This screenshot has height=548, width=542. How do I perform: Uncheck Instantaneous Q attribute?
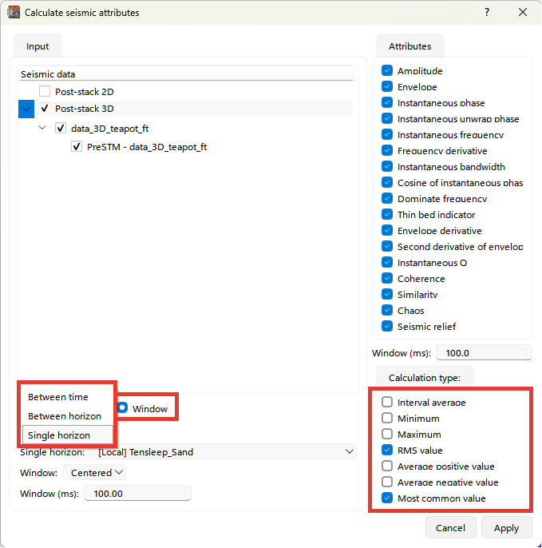click(x=387, y=263)
